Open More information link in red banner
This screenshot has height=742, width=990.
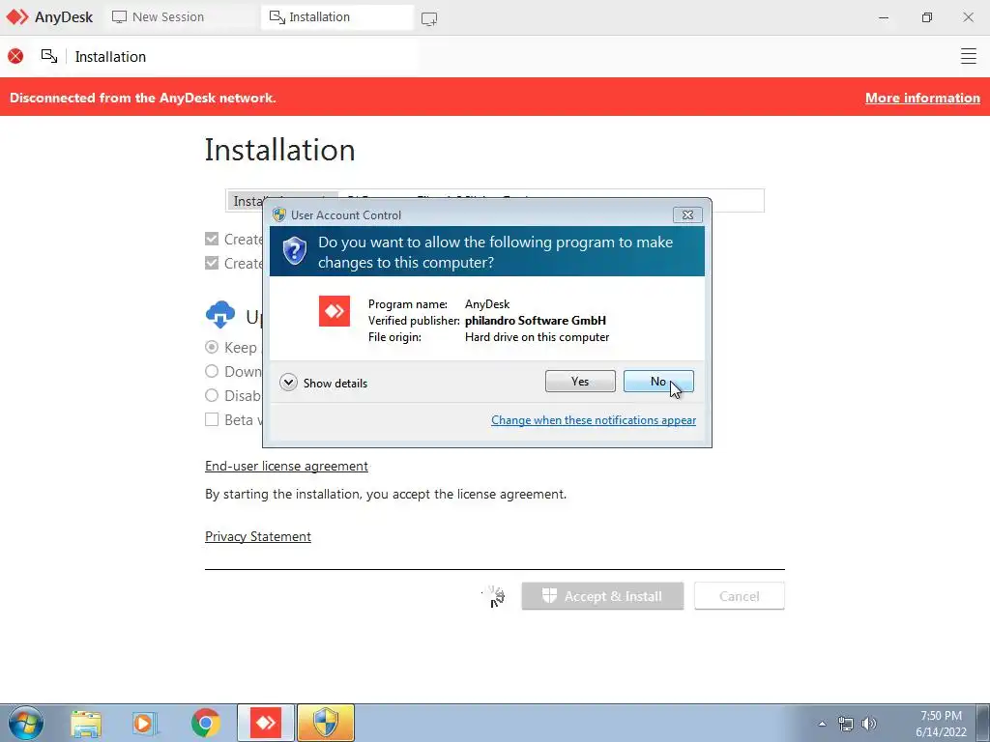[922, 98]
